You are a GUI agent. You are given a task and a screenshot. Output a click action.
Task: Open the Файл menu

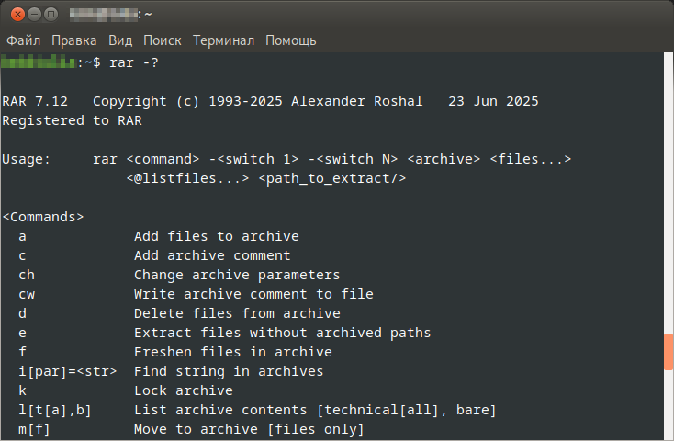click(x=24, y=40)
